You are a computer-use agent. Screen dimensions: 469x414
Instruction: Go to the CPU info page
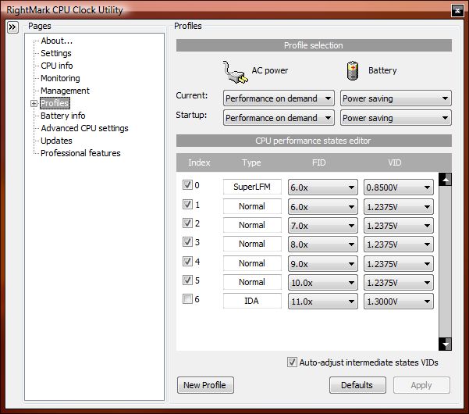57,66
